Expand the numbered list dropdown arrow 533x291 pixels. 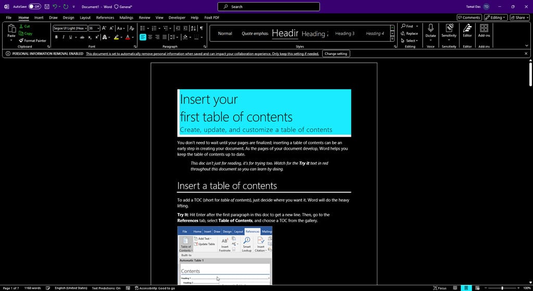pyautogui.click(x=159, y=29)
